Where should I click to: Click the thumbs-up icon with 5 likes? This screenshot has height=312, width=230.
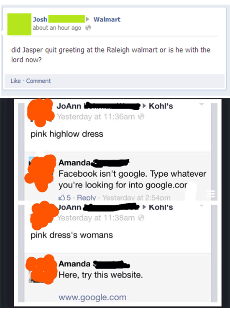click(62, 198)
